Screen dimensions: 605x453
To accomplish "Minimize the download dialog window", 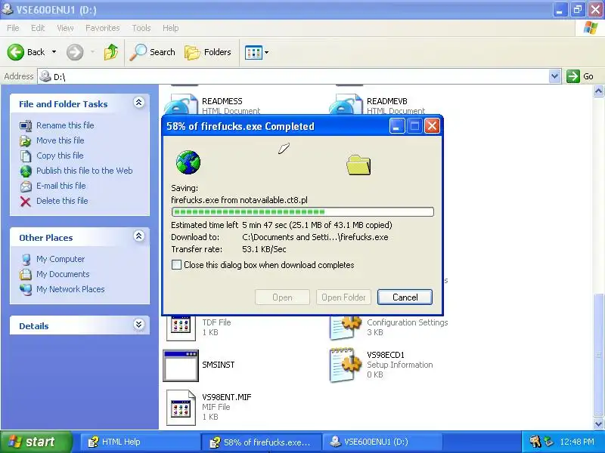I will (x=396, y=126).
